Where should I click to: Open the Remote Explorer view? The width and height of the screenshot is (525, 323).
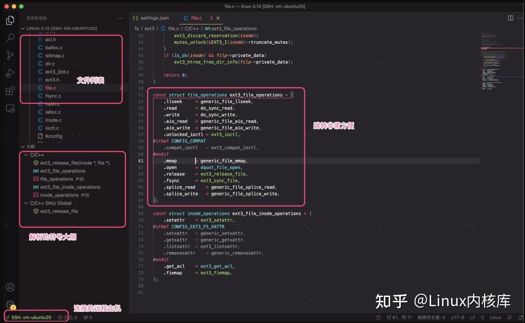(10, 108)
